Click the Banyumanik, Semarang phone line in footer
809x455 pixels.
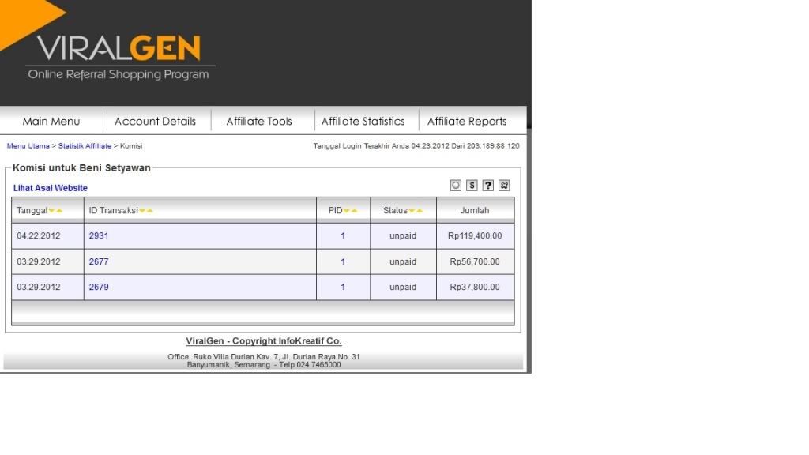tap(264, 365)
